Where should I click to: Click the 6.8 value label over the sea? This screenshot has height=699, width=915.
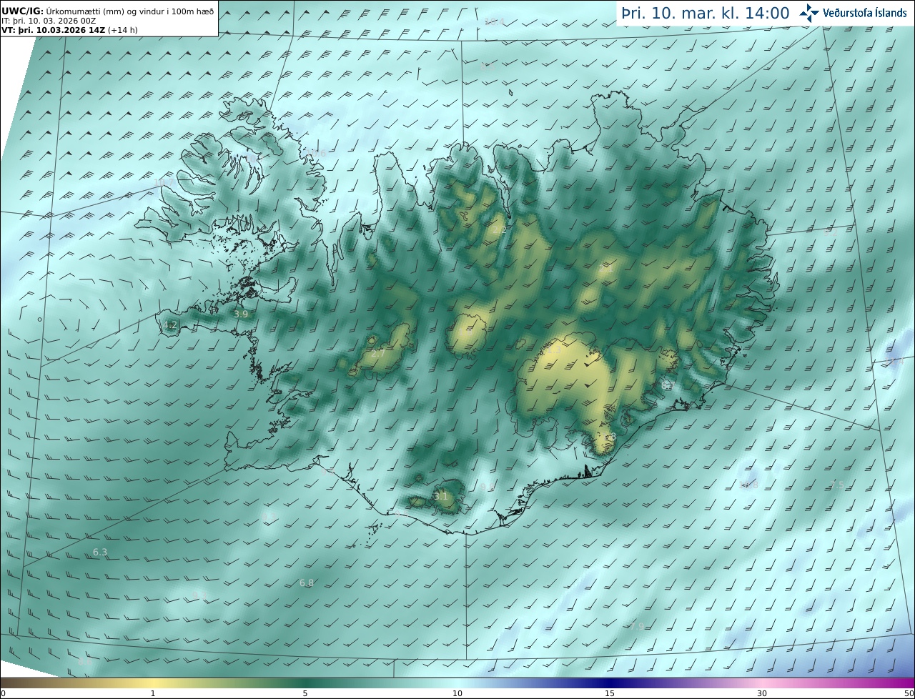(307, 583)
